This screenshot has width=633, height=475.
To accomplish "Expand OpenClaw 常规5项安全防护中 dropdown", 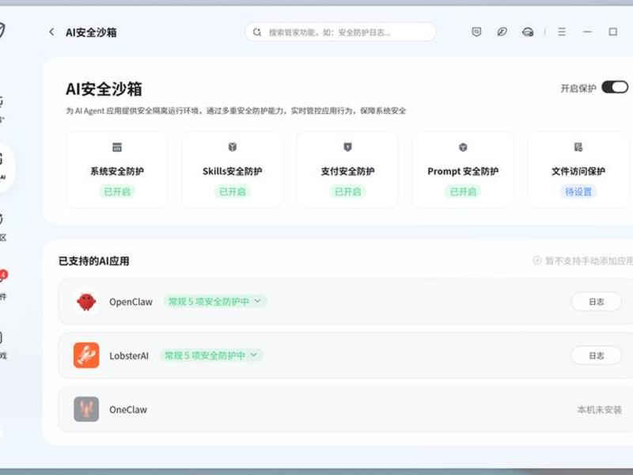I will [x=215, y=302].
